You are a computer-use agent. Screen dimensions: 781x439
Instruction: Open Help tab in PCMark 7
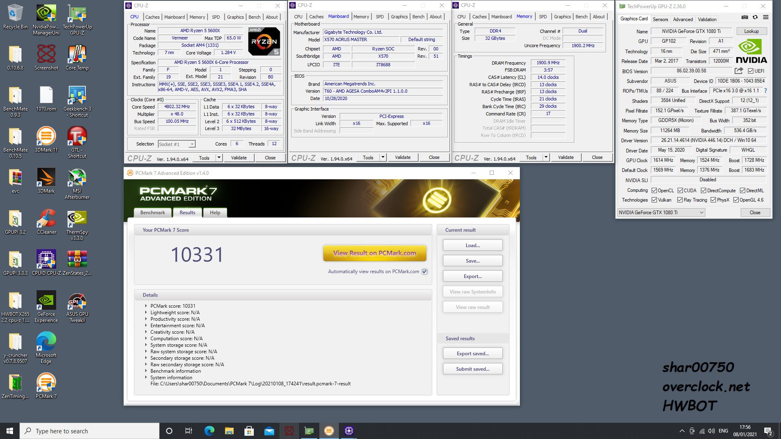215,213
